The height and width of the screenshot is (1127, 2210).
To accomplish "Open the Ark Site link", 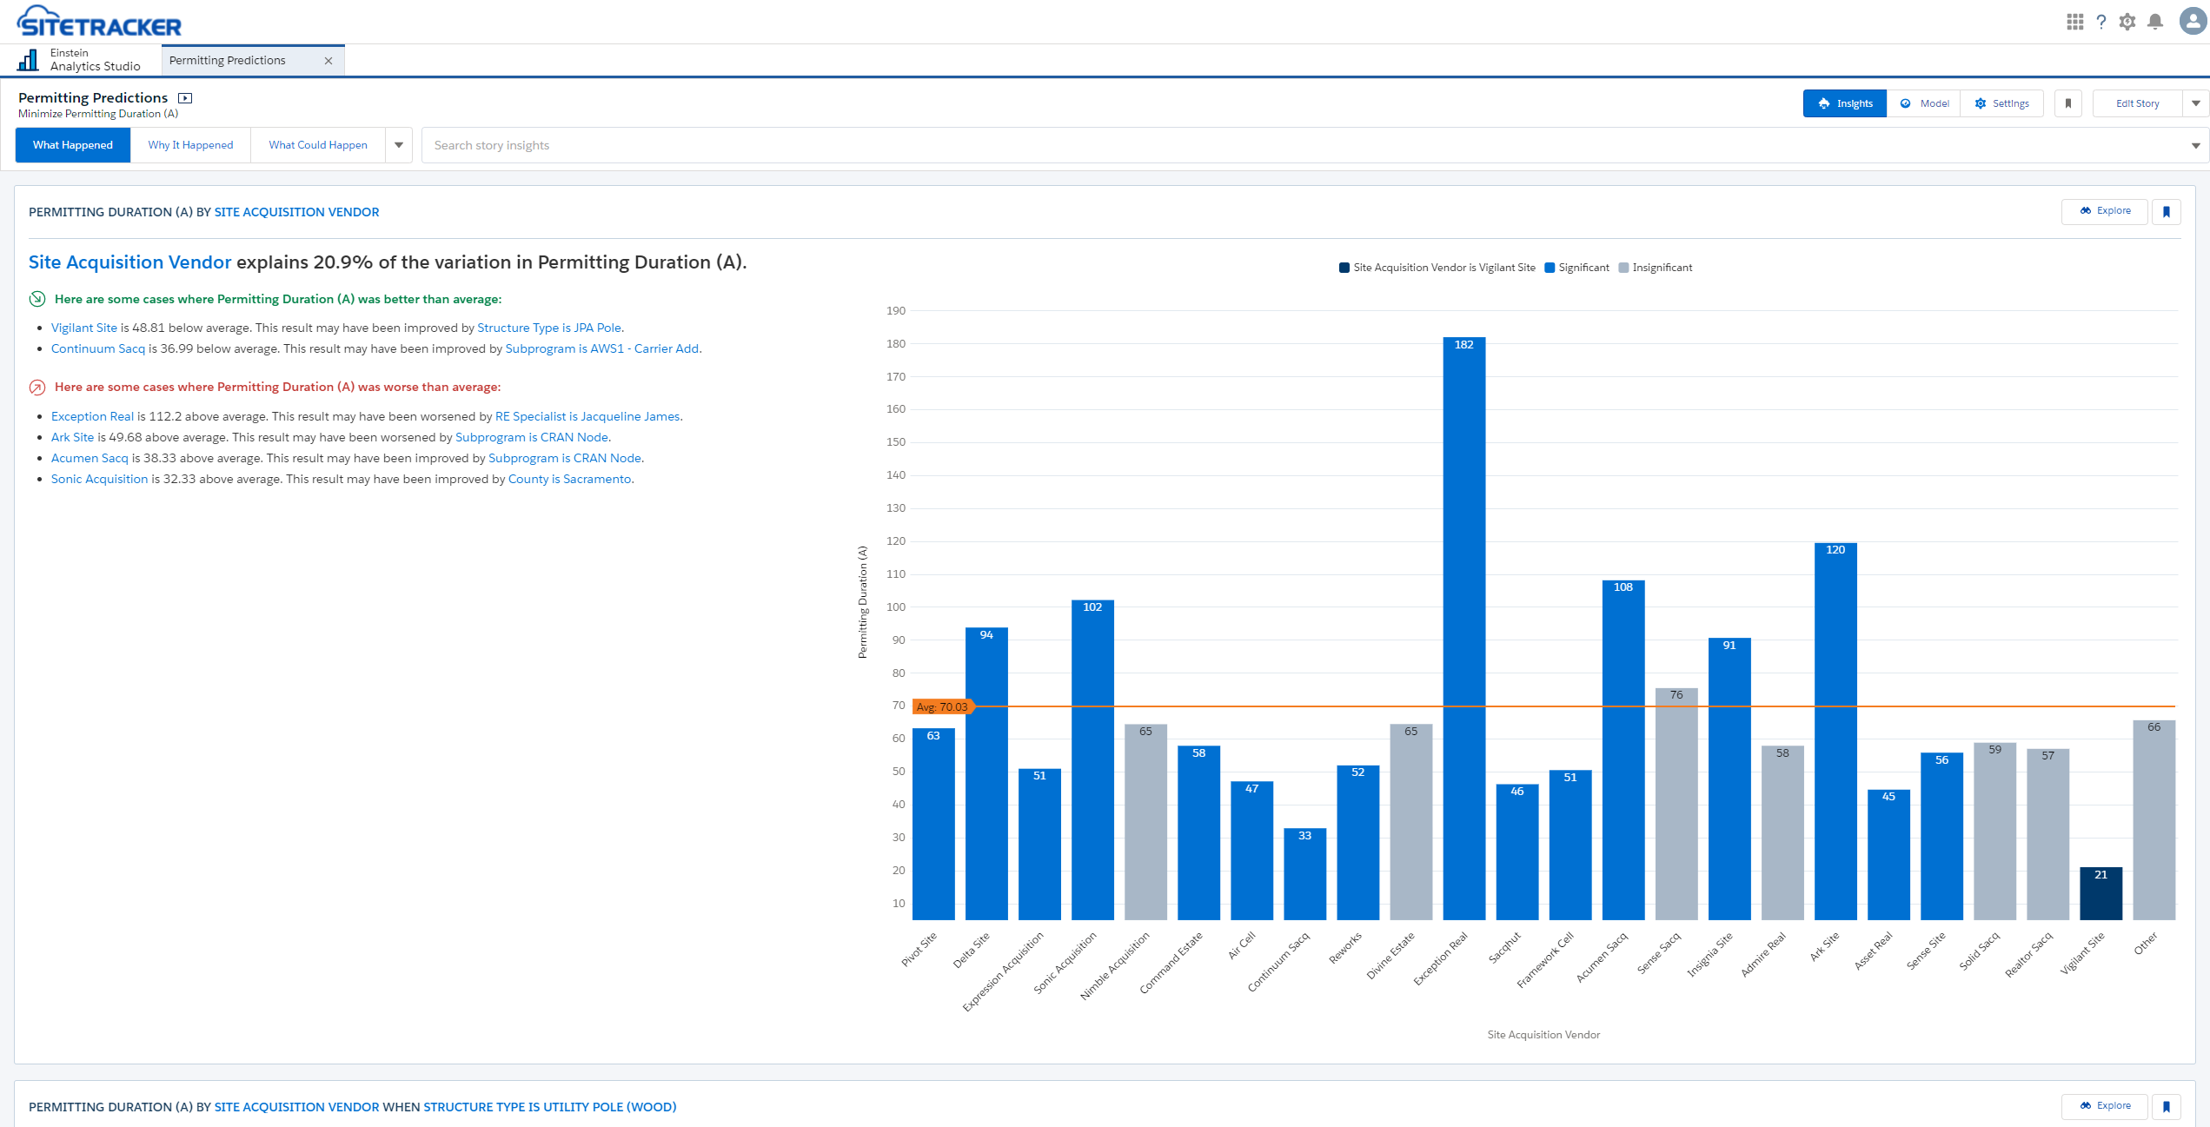I will point(72,437).
